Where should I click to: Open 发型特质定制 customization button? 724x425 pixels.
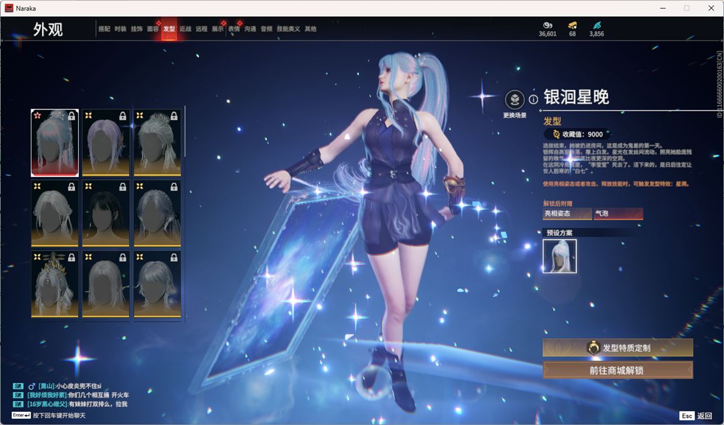point(618,348)
